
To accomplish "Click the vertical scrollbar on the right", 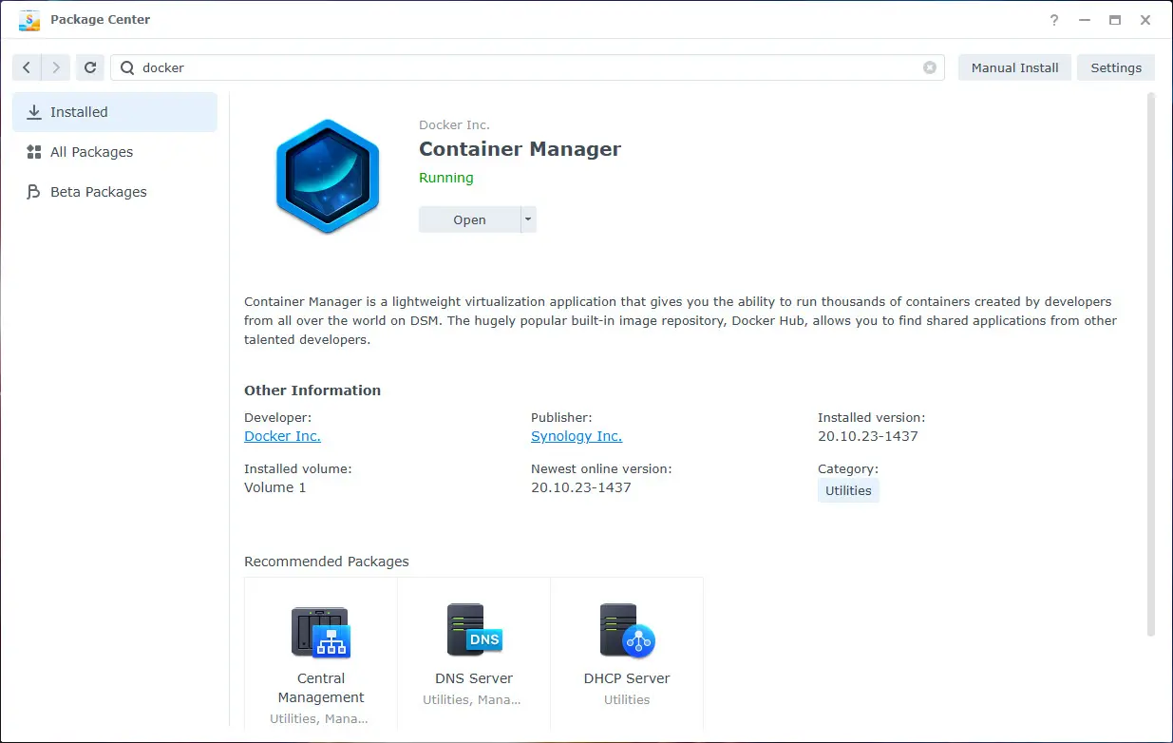I will tap(1151, 364).
